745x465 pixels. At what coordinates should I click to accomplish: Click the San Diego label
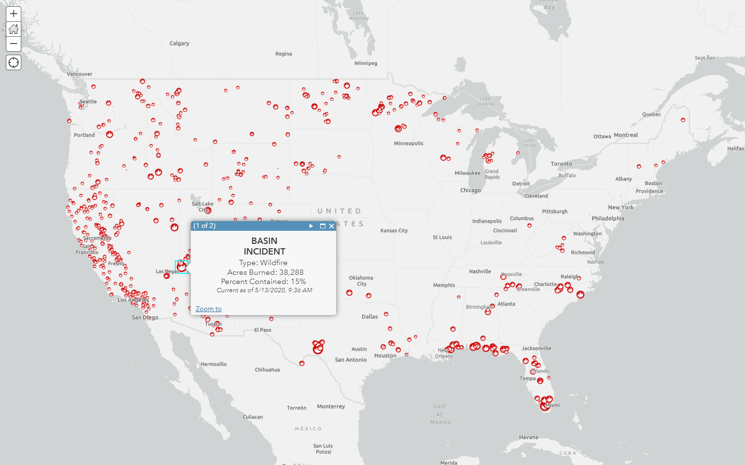[x=145, y=318]
